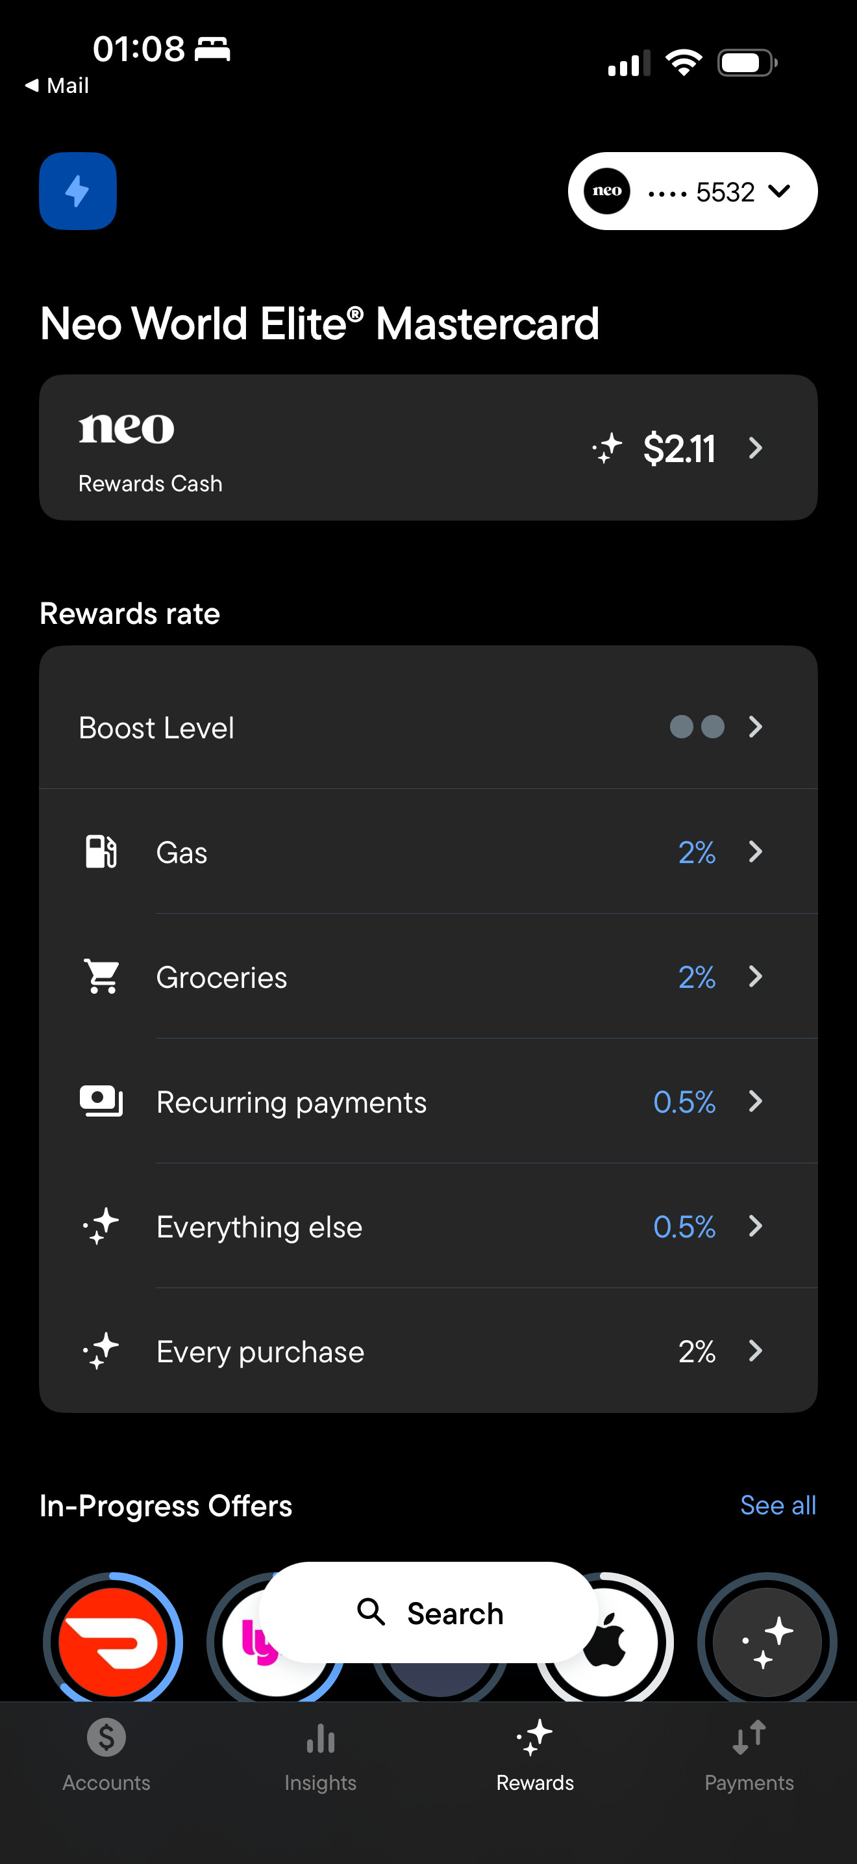Tap the Search pill button
This screenshot has height=1864, width=857.
(429, 1613)
